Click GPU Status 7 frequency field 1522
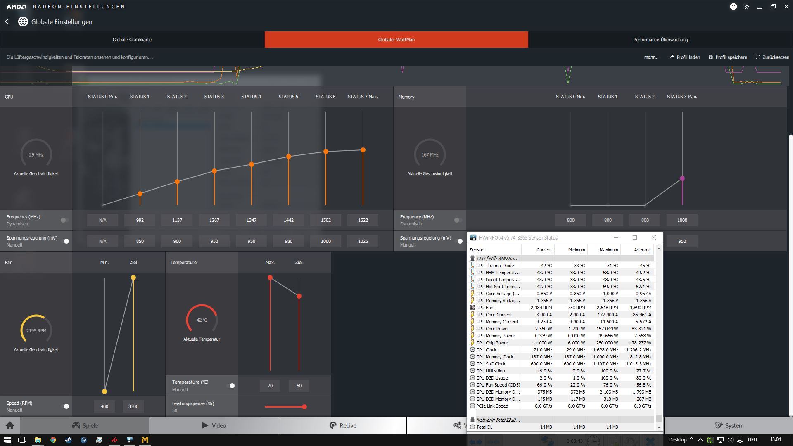793x446 pixels. point(363,220)
